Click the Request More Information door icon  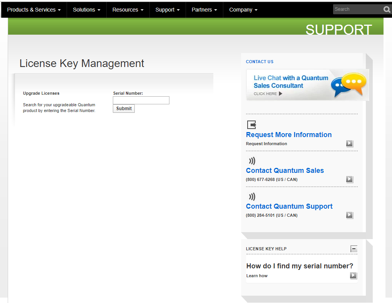[x=251, y=125]
